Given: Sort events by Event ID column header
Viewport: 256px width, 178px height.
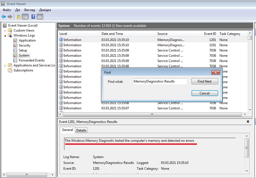Looking at the screenshot, I should click(210, 34).
